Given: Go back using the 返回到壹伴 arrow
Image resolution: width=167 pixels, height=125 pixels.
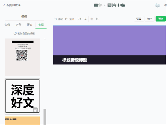Looking at the screenshot, I should pos(4,5).
